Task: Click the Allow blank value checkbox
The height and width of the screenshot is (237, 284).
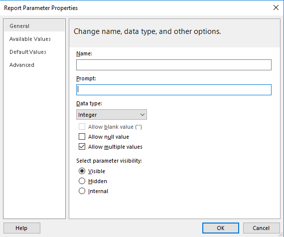Action: 82,127
